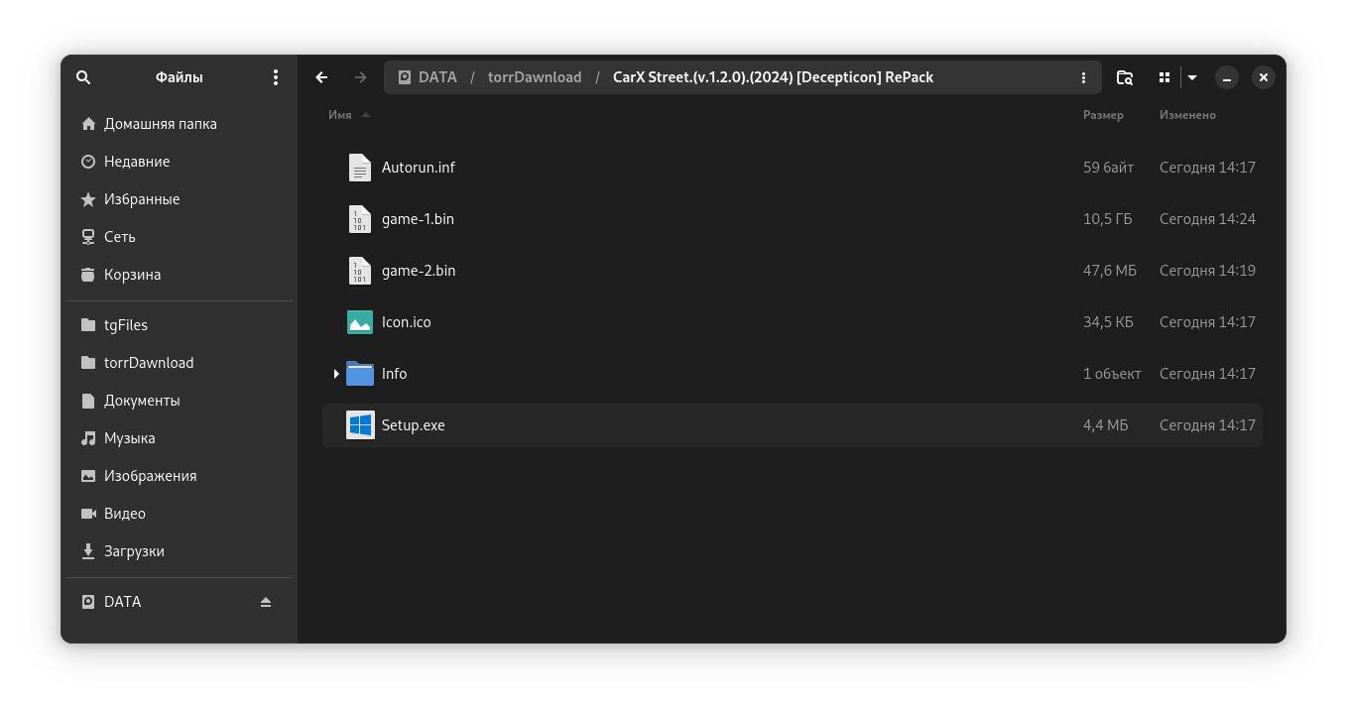The height and width of the screenshot is (710, 1347).
Task: Select the Autorun.inf file name
Action: (419, 168)
